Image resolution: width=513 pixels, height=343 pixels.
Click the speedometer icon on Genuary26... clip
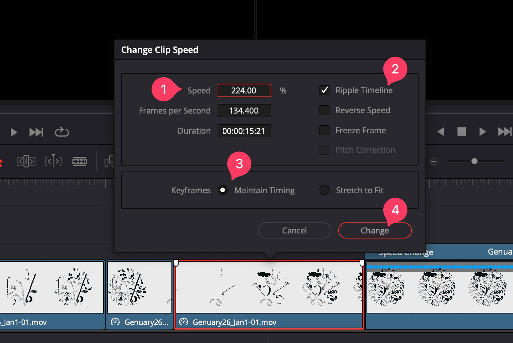pyautogui.click(x=115, y=322)
